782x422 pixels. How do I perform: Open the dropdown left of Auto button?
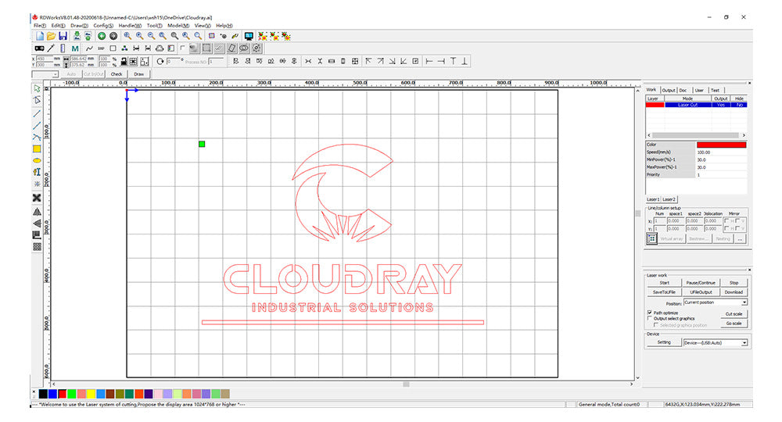point(56,74)
